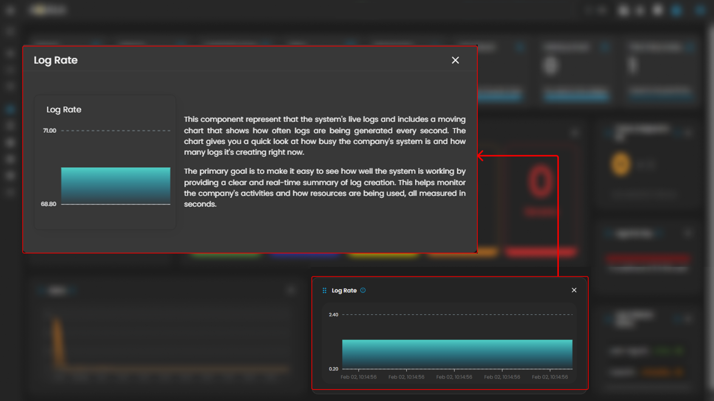This screenshot has width=714, height=401.
Task: Click the blue drag handle dots on Log Rate widget
Action: coord(324,291)
